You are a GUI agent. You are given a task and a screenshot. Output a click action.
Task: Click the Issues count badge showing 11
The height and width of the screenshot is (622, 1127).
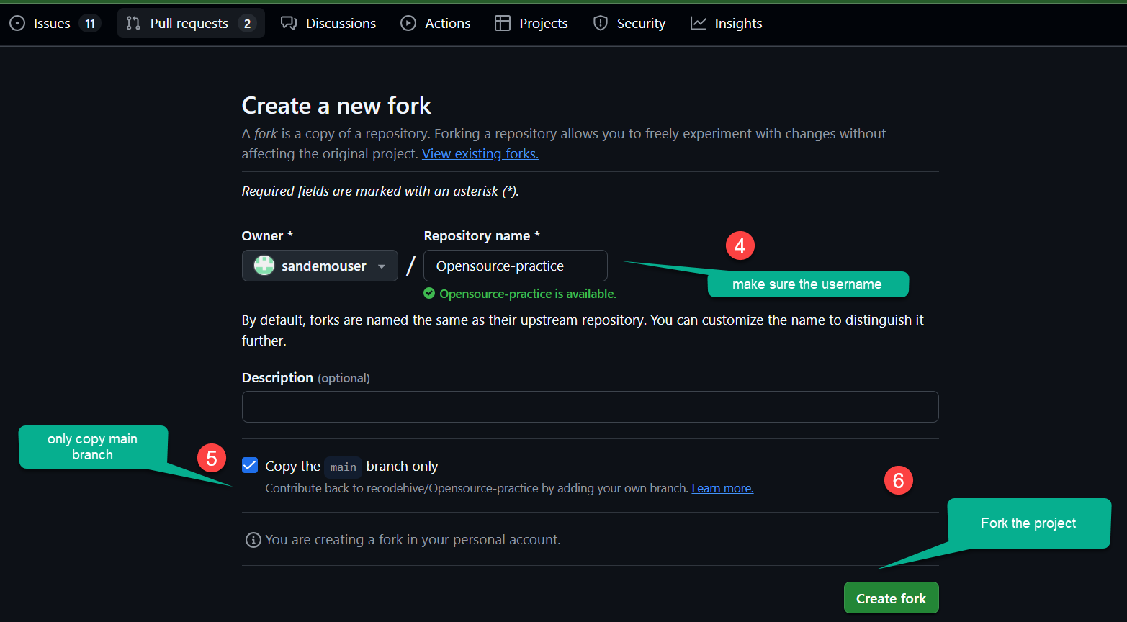click(x=89, y=23)
